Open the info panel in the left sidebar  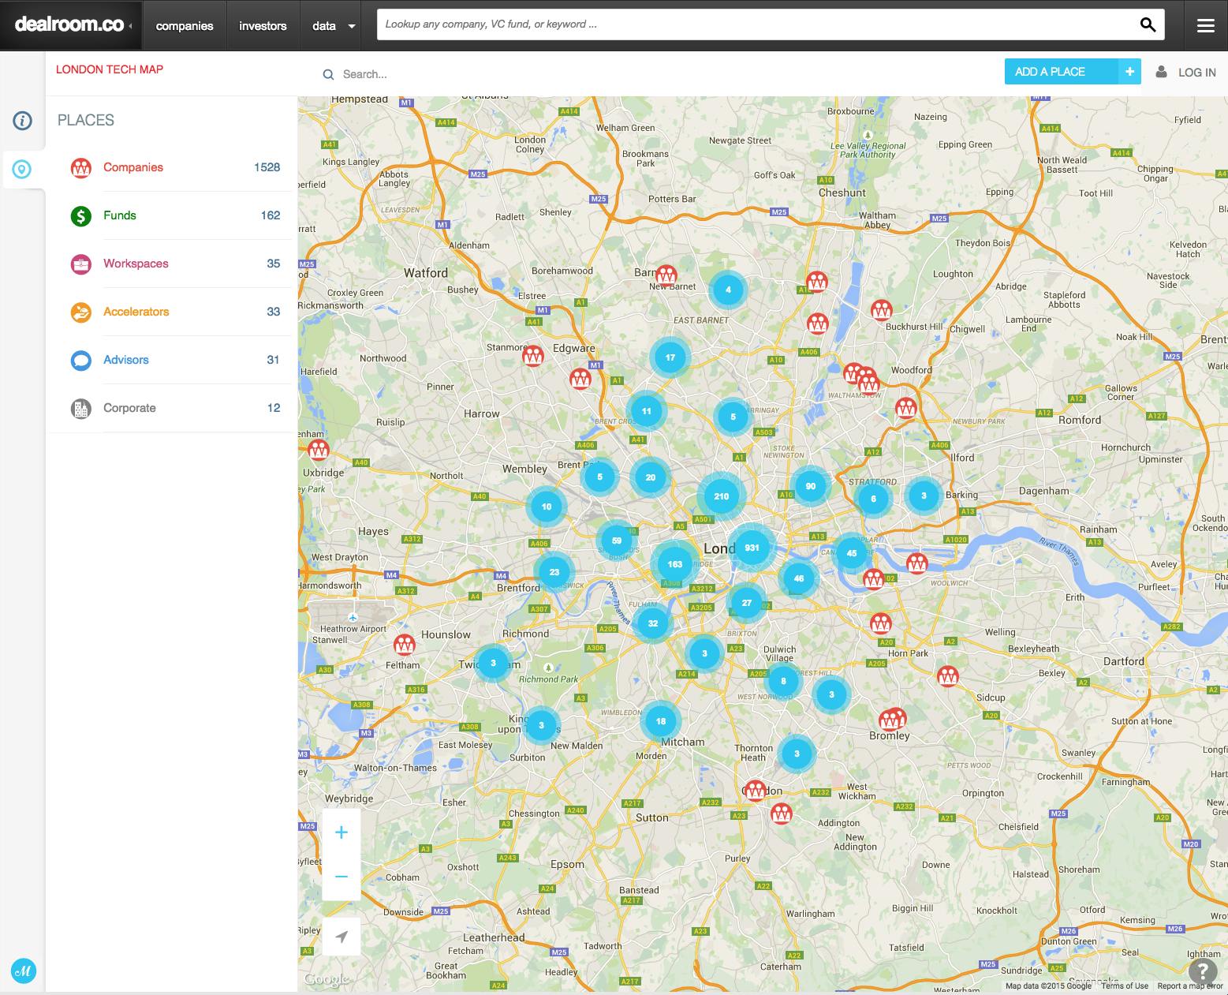click(23, 121)
